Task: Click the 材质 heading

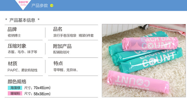Action: (x=12, y=63)
